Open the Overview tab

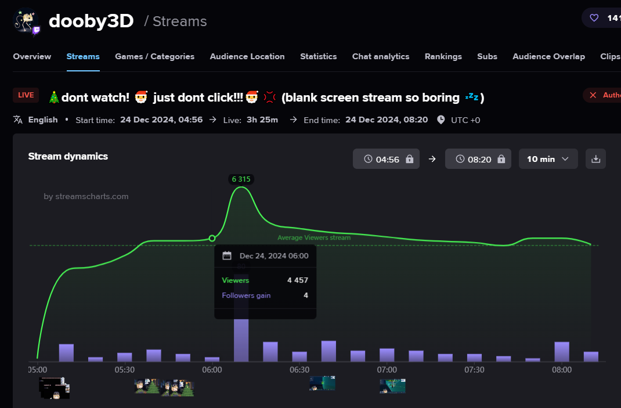point(32,57)
